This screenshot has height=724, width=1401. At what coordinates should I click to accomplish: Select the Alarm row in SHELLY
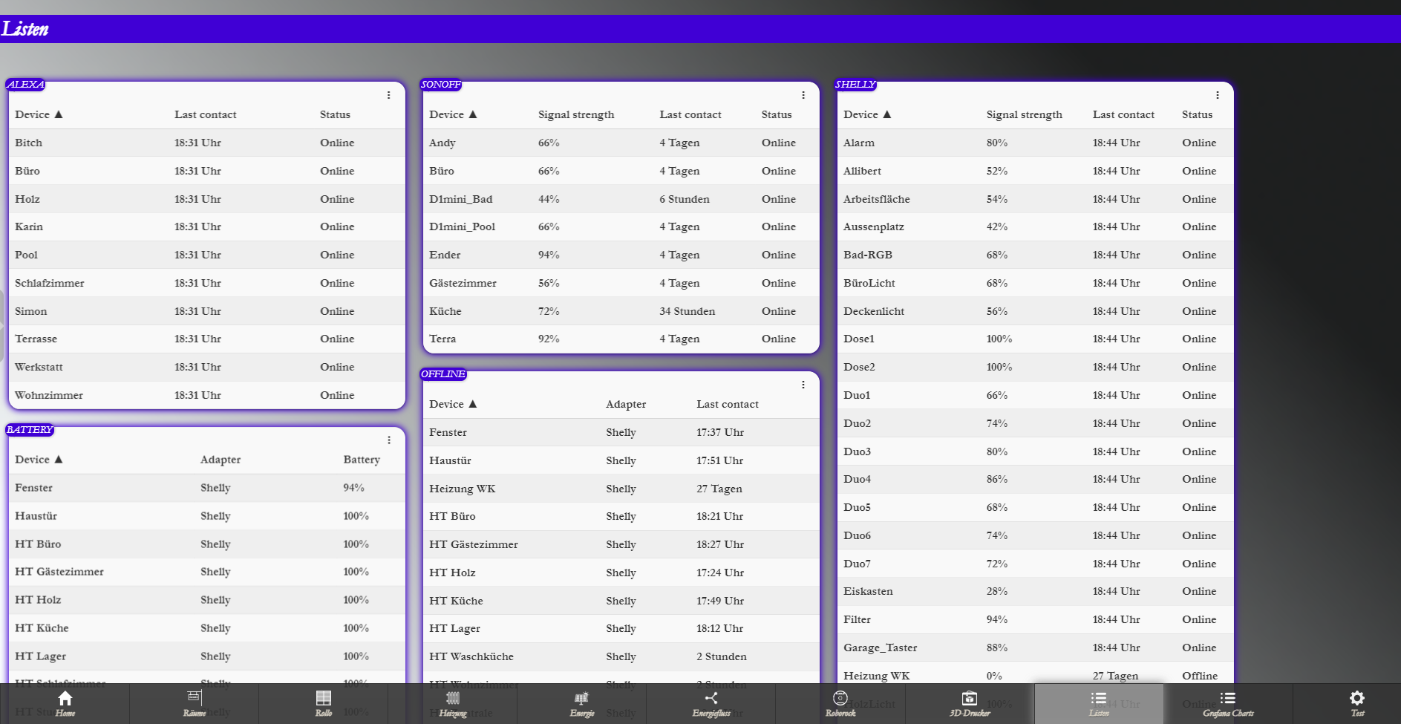tap(1035, 143)
